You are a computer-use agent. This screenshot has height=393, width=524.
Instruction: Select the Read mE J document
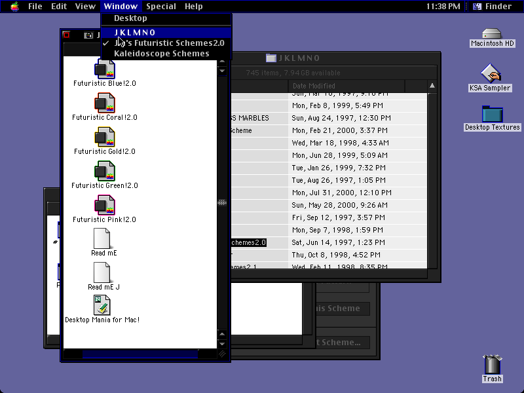tap(102, 272)
